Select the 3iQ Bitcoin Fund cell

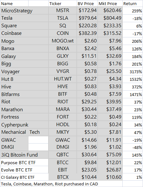(x=24, y=155)
